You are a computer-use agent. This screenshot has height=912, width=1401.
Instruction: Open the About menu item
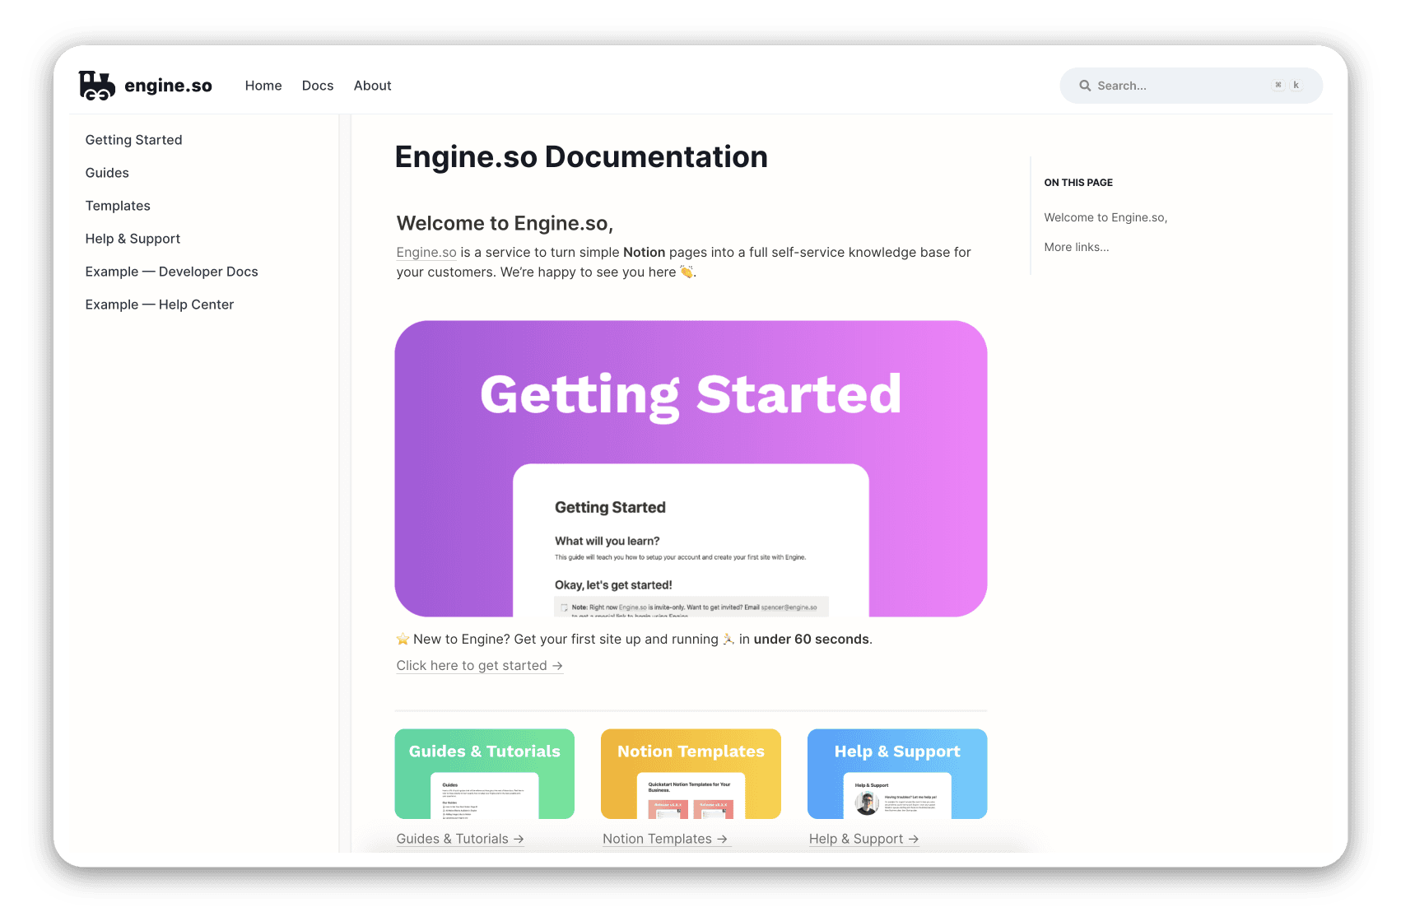tap(372, 86)
